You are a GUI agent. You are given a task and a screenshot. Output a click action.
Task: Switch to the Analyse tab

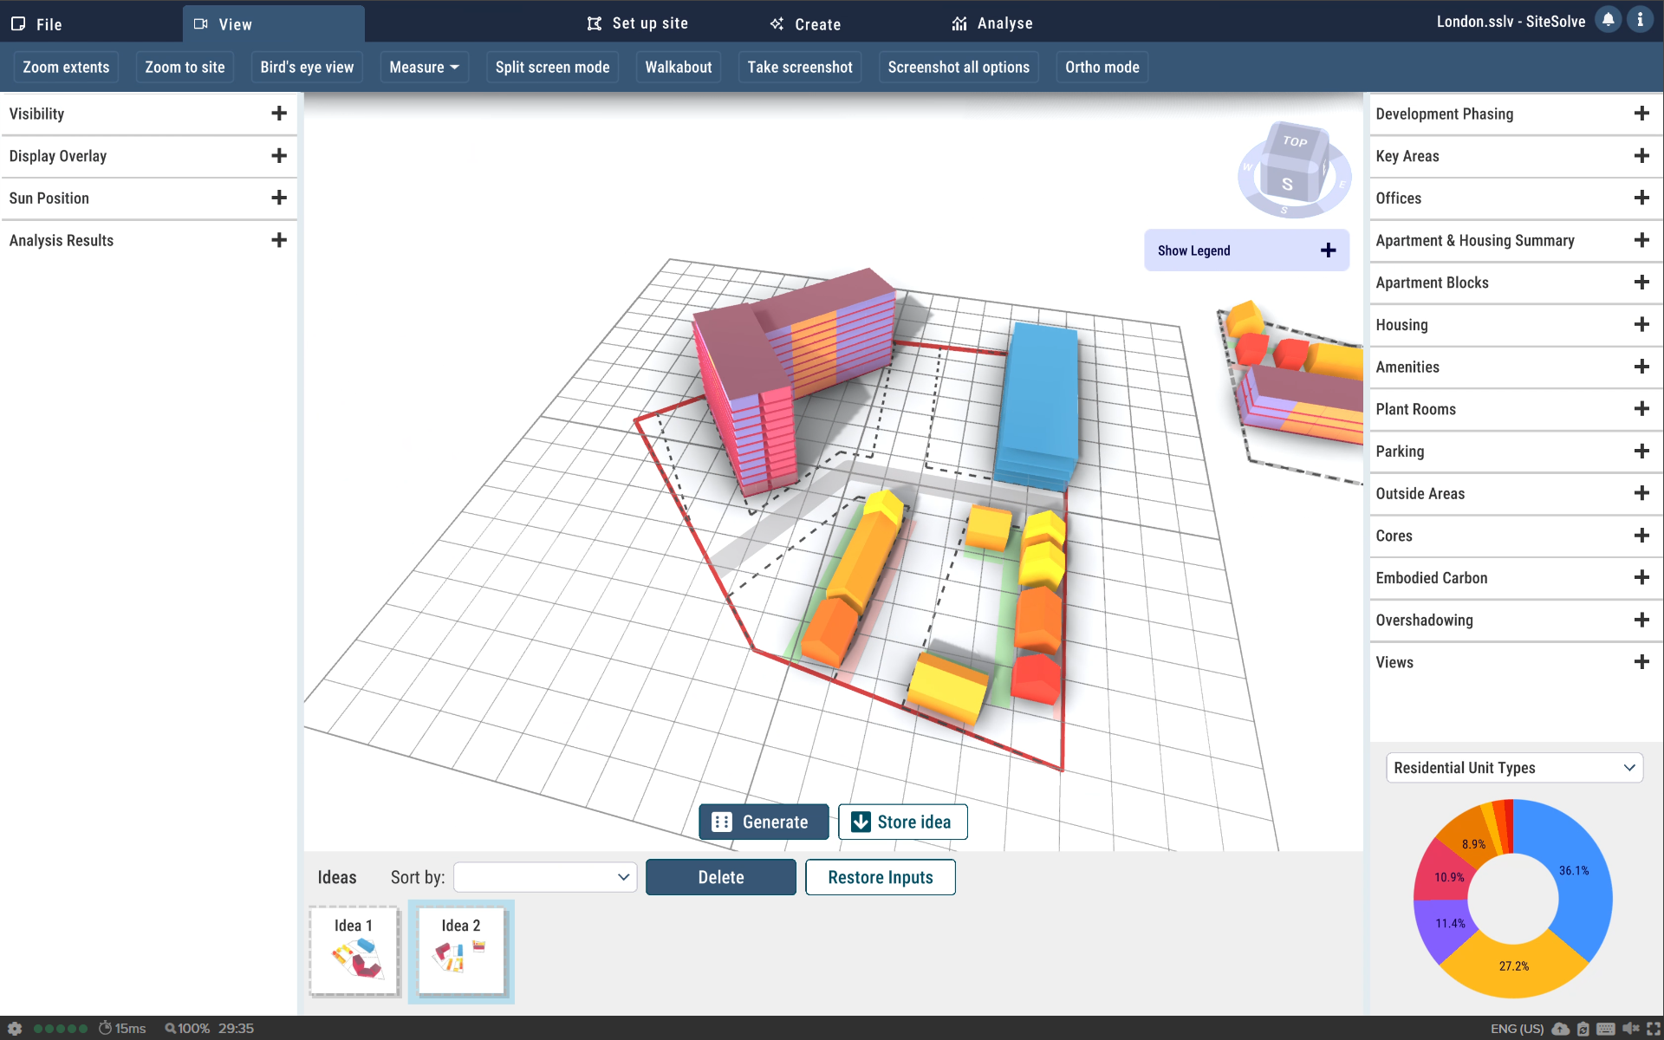point(992,23)
